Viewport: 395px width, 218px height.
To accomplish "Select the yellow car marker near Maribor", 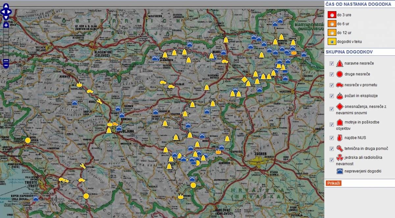I will (224, 61).
